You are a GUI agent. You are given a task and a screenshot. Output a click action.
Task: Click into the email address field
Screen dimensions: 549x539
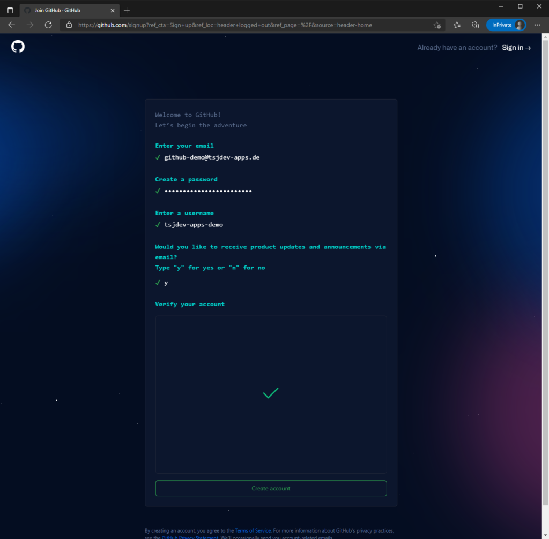coord(212,157)
